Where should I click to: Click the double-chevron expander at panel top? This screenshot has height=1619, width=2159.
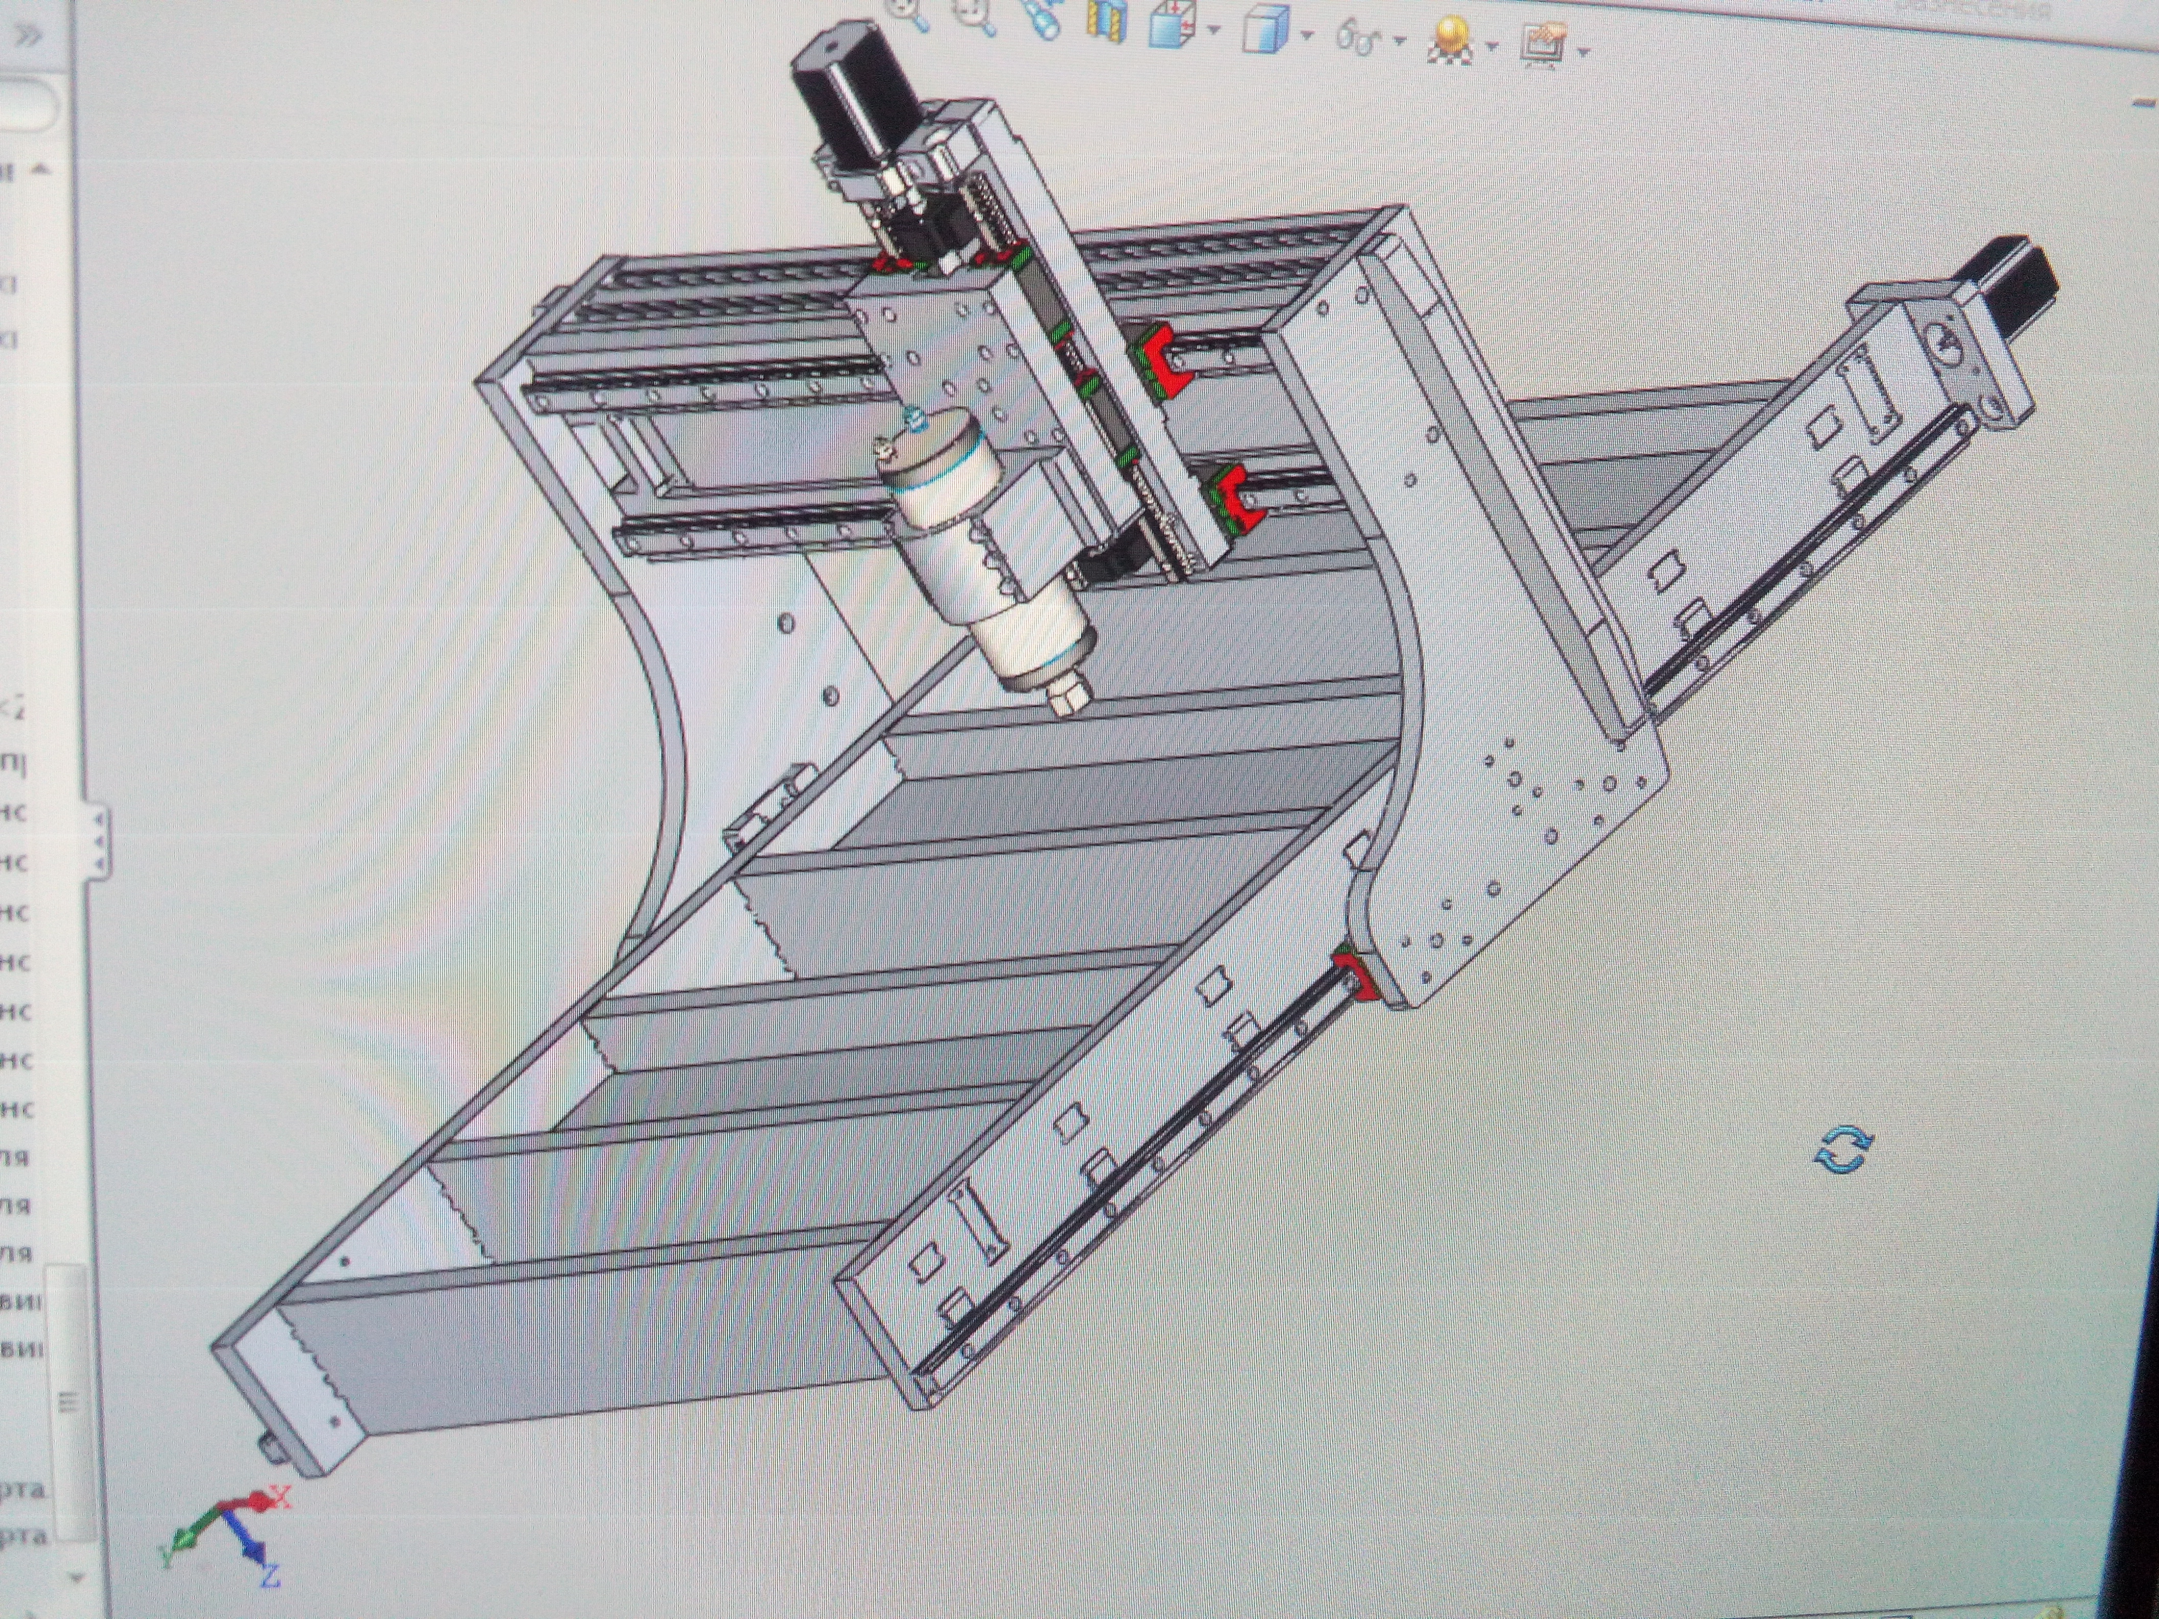tap(29, 36)
